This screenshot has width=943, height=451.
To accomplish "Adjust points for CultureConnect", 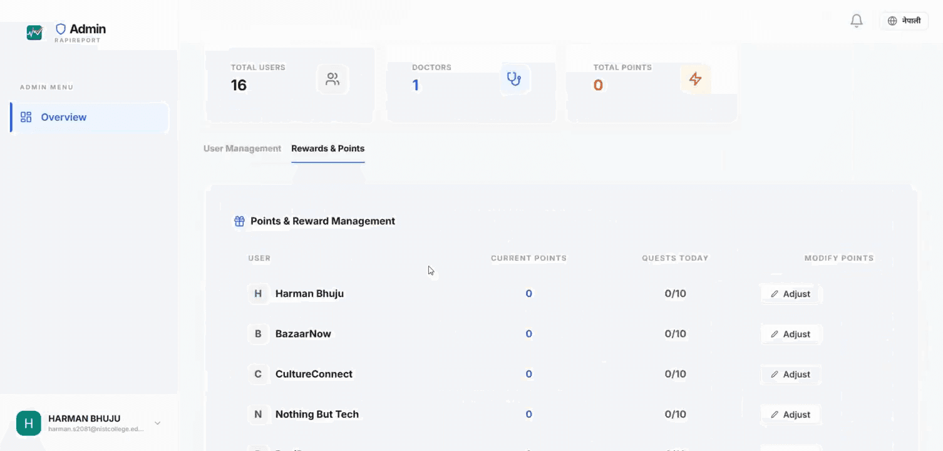I will (x=790, y=374).
